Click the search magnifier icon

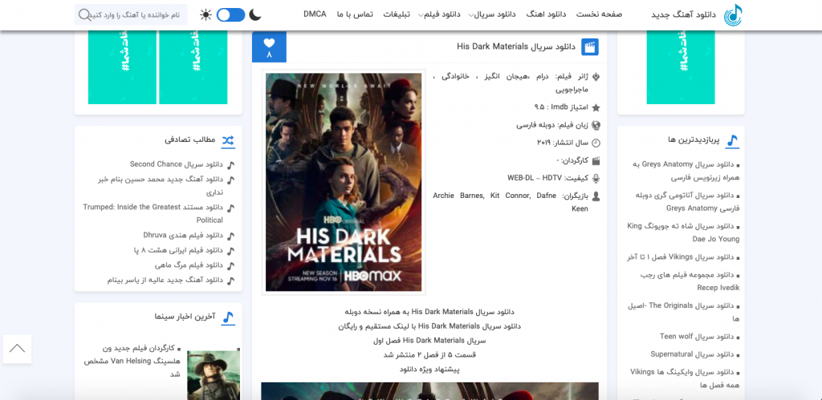coord(84,14)
